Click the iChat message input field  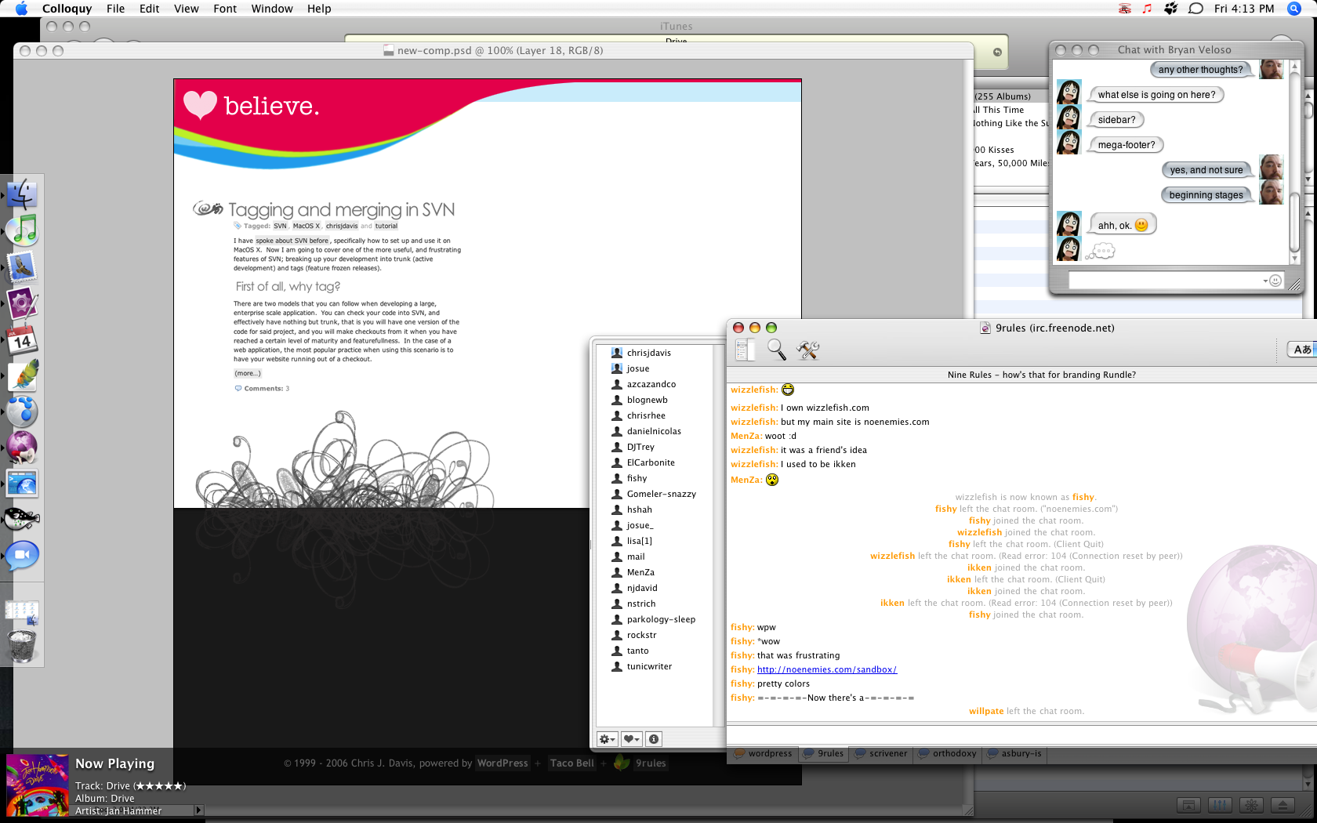(1176, 281)
